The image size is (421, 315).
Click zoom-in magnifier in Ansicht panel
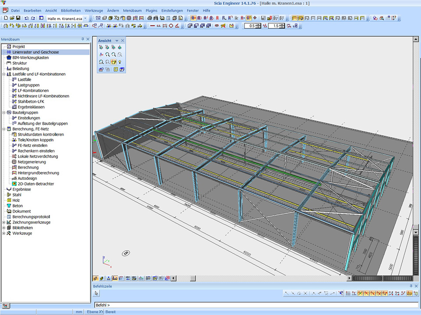[x=107, y=55]
